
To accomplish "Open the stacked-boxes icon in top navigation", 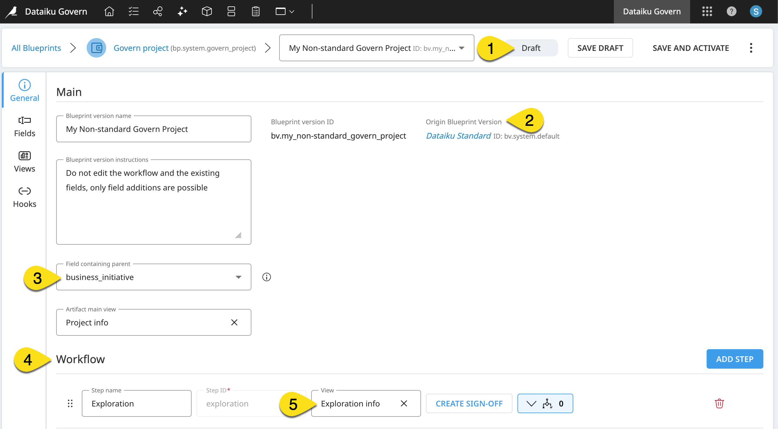I will coord(231,12).
